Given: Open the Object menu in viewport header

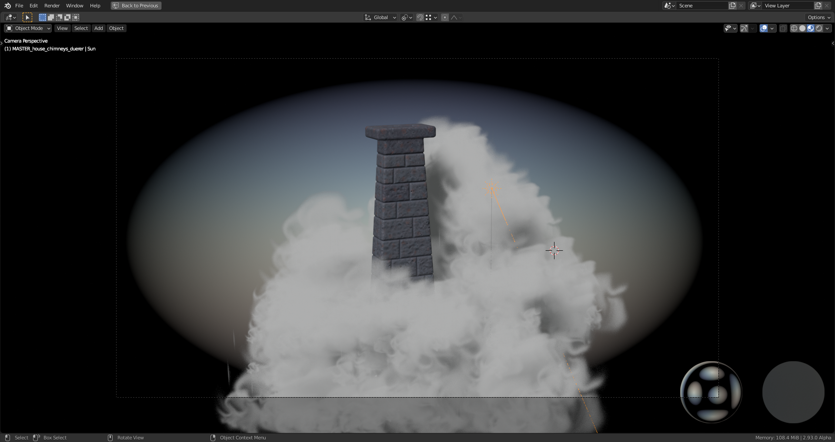Looking at the screenshot, I should coord(116,28).
